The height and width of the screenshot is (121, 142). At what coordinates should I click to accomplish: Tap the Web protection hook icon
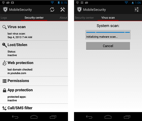[x=4, y=63]
